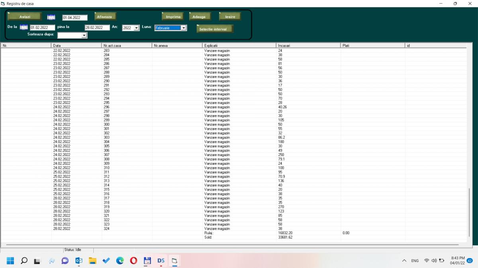Viewport: 478px width, 268px height.
Task: Open Outlook from the taskbar
Action: 79,260
